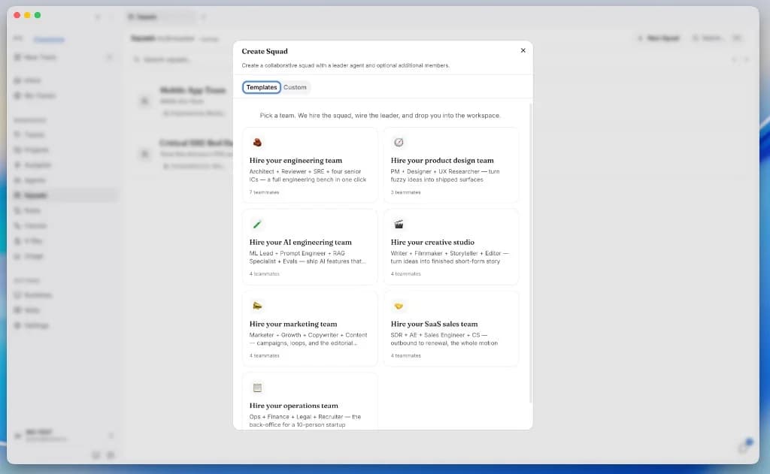Pick Hire your AI engineering team template

click(x=310, y=247)
